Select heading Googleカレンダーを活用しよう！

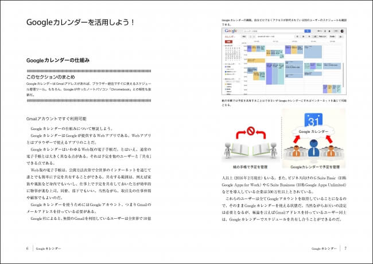coord(81,22)
